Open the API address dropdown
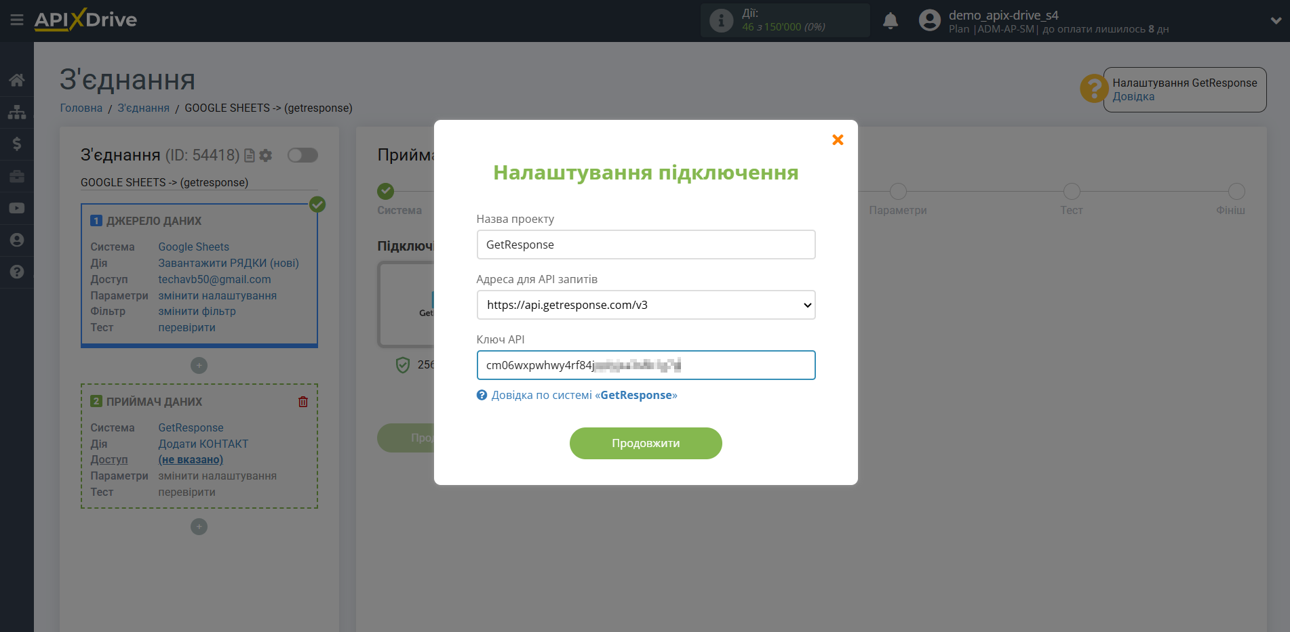 point(646,305)
